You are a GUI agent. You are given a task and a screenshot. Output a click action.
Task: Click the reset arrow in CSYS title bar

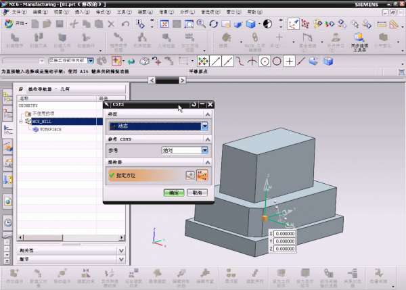click(x=194, y=105)
